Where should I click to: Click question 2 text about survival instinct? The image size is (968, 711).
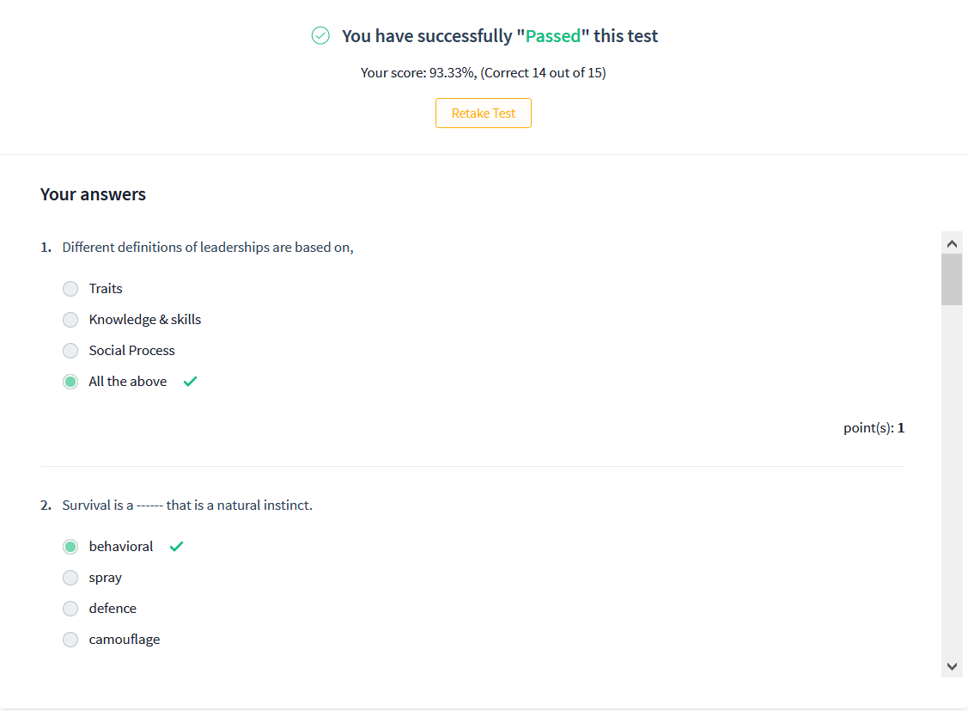pos(187,506)
